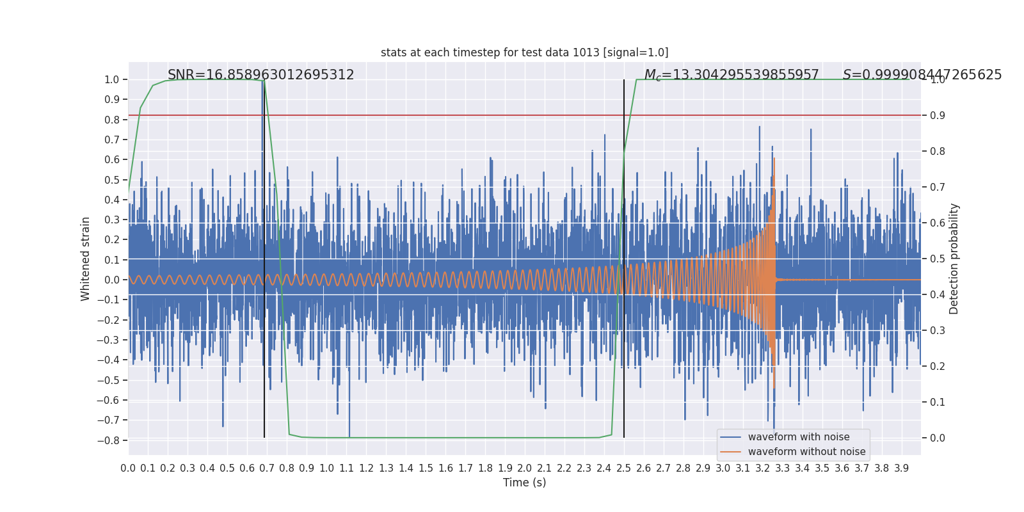Click the plot title mentioning test data 1013
Screen dimensions: 1024x512
524,52
